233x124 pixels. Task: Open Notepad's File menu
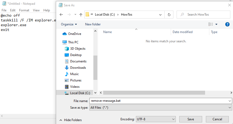click(4, 10)
